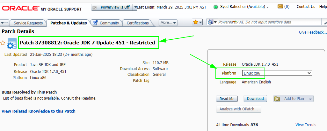The image size is (327, 131).
Task: Open the Favorites star menu in toolbar
Action: 197,22
